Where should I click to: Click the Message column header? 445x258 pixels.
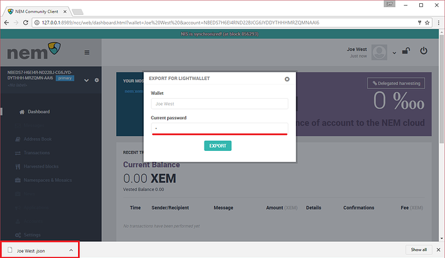click(223, 208)
